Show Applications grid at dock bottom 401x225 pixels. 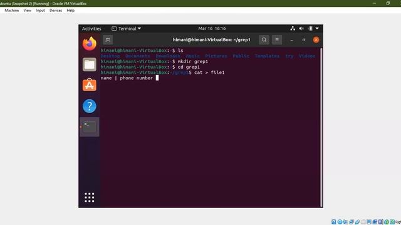click(x=90, y=197)
